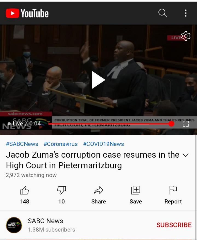Viewport: 197px width, 240px height.
Task: Open the #COVID19News hashtag link
Action: point(103,144)
